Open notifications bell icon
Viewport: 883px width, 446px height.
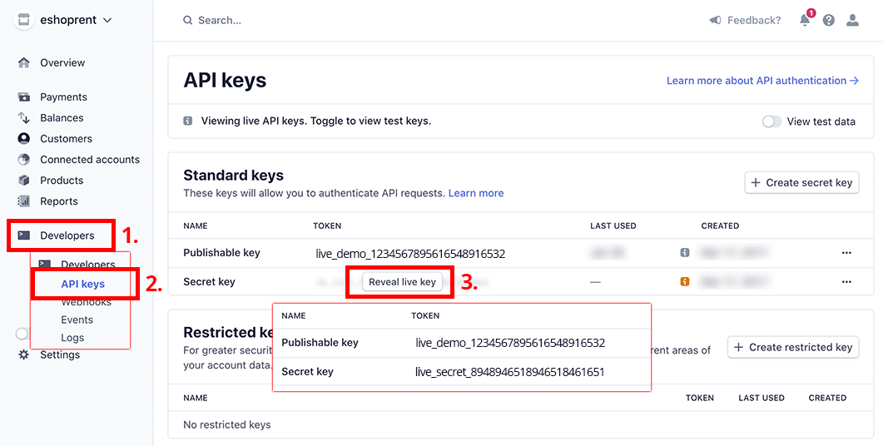pyautogui.click(x=805, y=20)
